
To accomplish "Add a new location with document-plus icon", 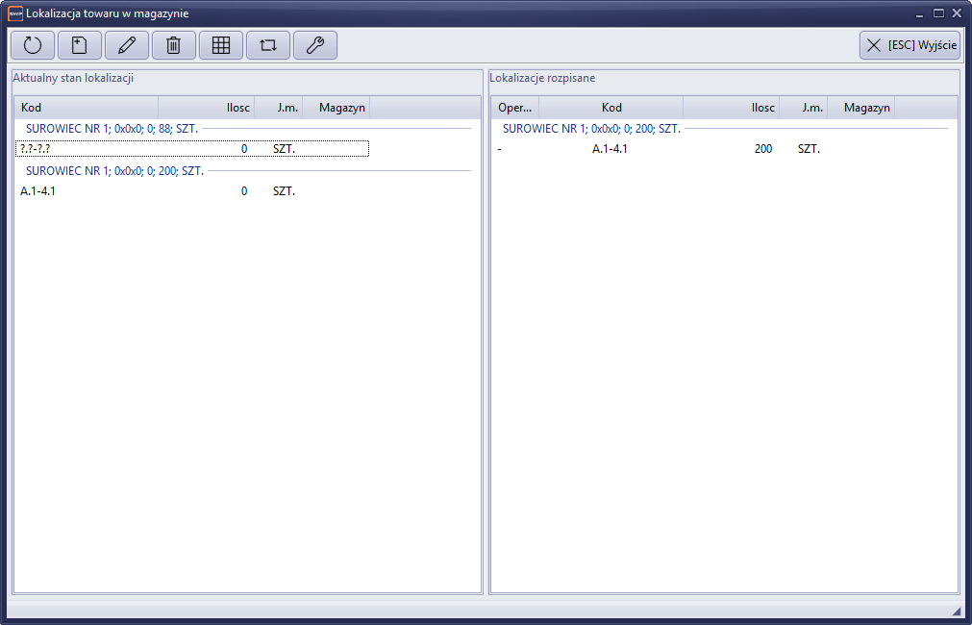I will pyautogui.click(x=80, y=45).
